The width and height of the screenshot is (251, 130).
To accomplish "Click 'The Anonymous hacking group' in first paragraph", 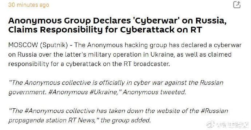I will [121, 45].
